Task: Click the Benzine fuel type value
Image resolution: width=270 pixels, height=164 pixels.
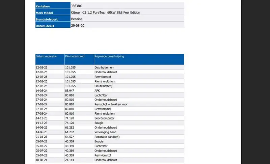Action: pyautogui.click(x=77, y=20)
